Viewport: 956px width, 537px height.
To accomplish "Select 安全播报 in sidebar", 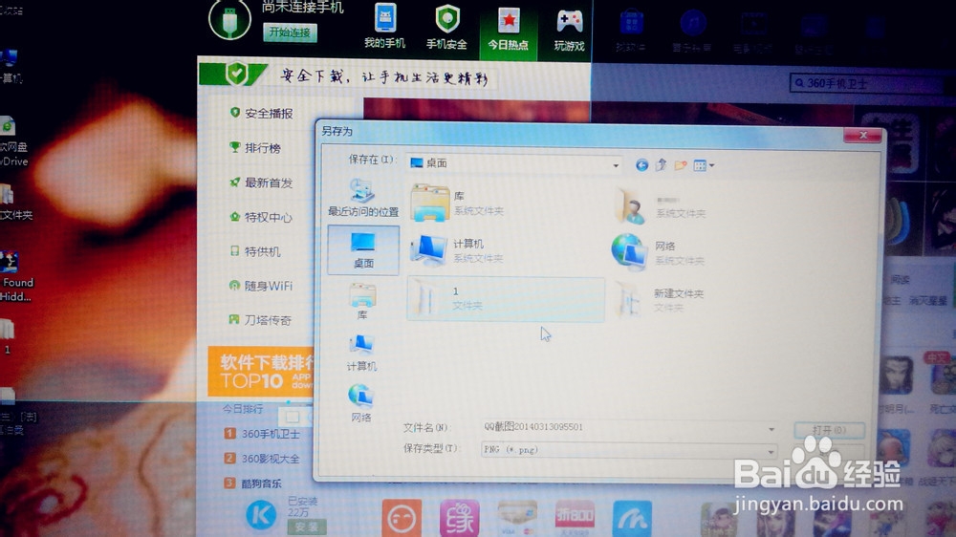I will [262, 114].
